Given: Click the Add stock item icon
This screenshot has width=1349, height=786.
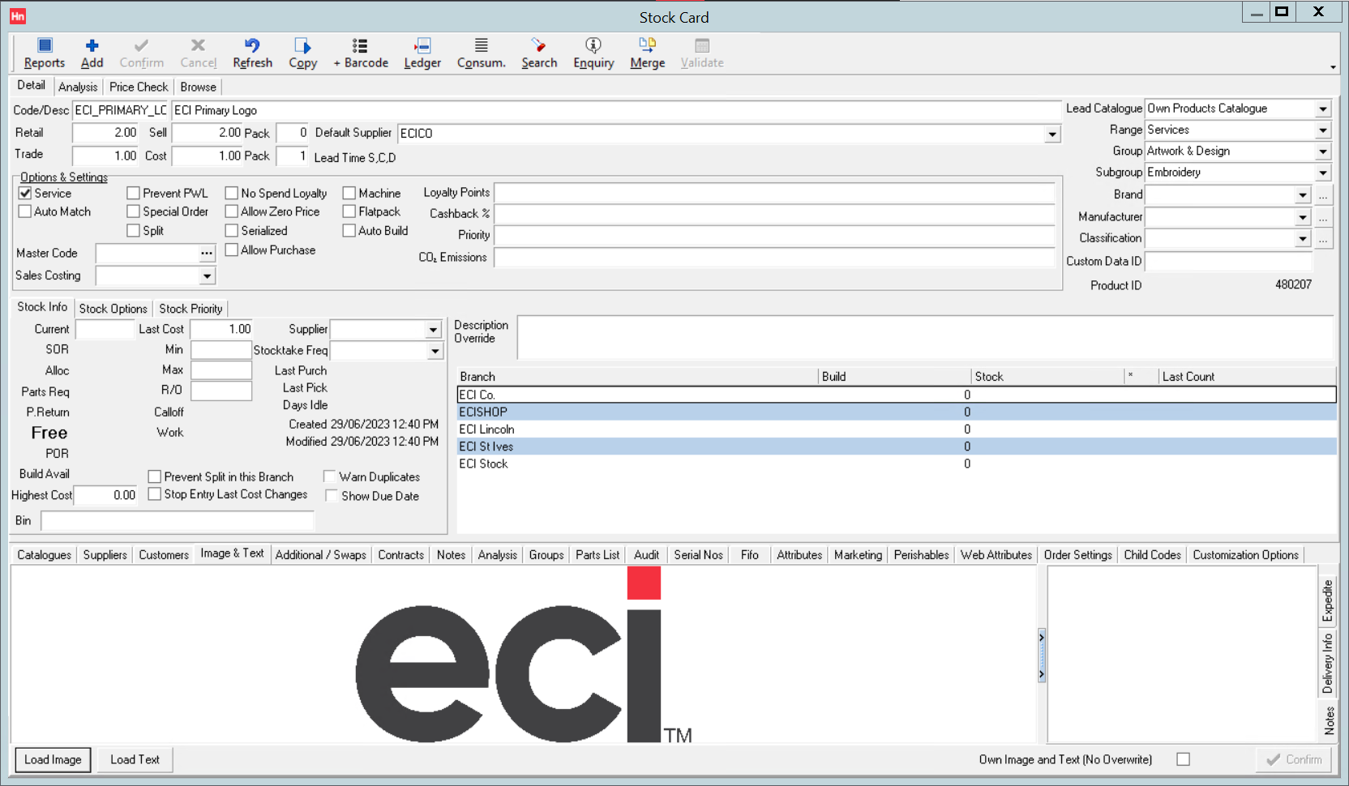Looking at the screenshot, I should pos(92,53).
